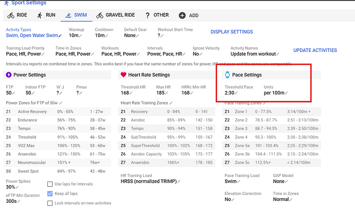Click the Zone 5a pace zone row
The width and height of the screenshot is (355, 211).
tap(272, 146)
